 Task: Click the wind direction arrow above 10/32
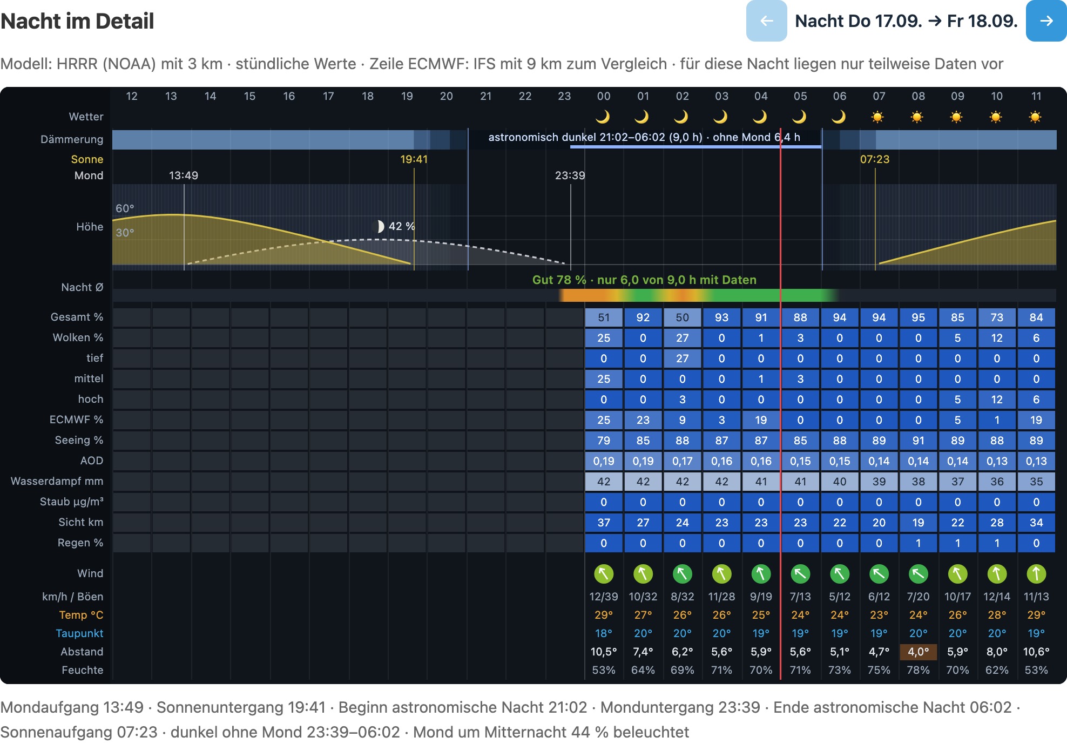[643, 573]
